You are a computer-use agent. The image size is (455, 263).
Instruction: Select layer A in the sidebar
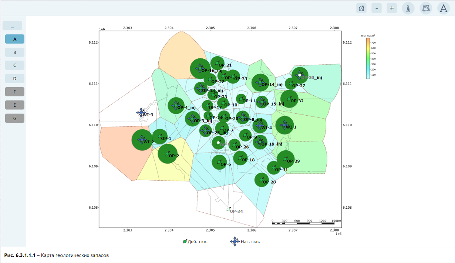pos(15,39)
